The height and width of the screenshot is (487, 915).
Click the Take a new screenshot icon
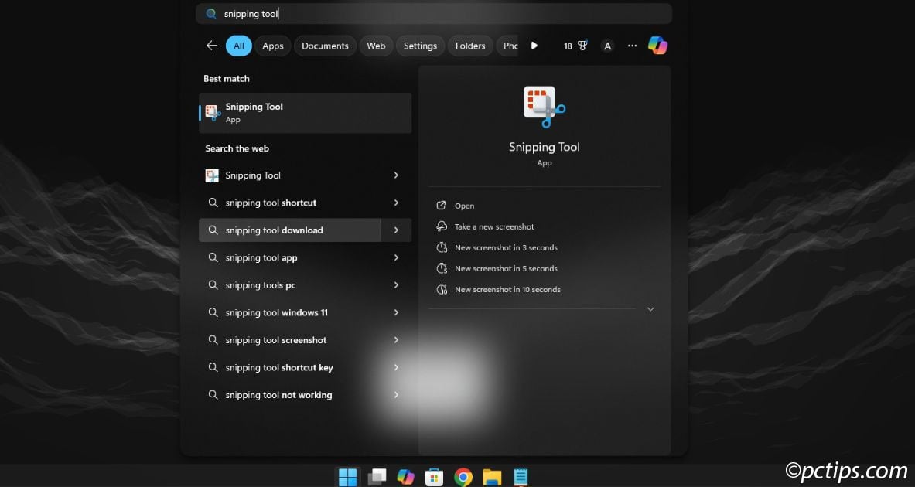(x=442, y=226)
